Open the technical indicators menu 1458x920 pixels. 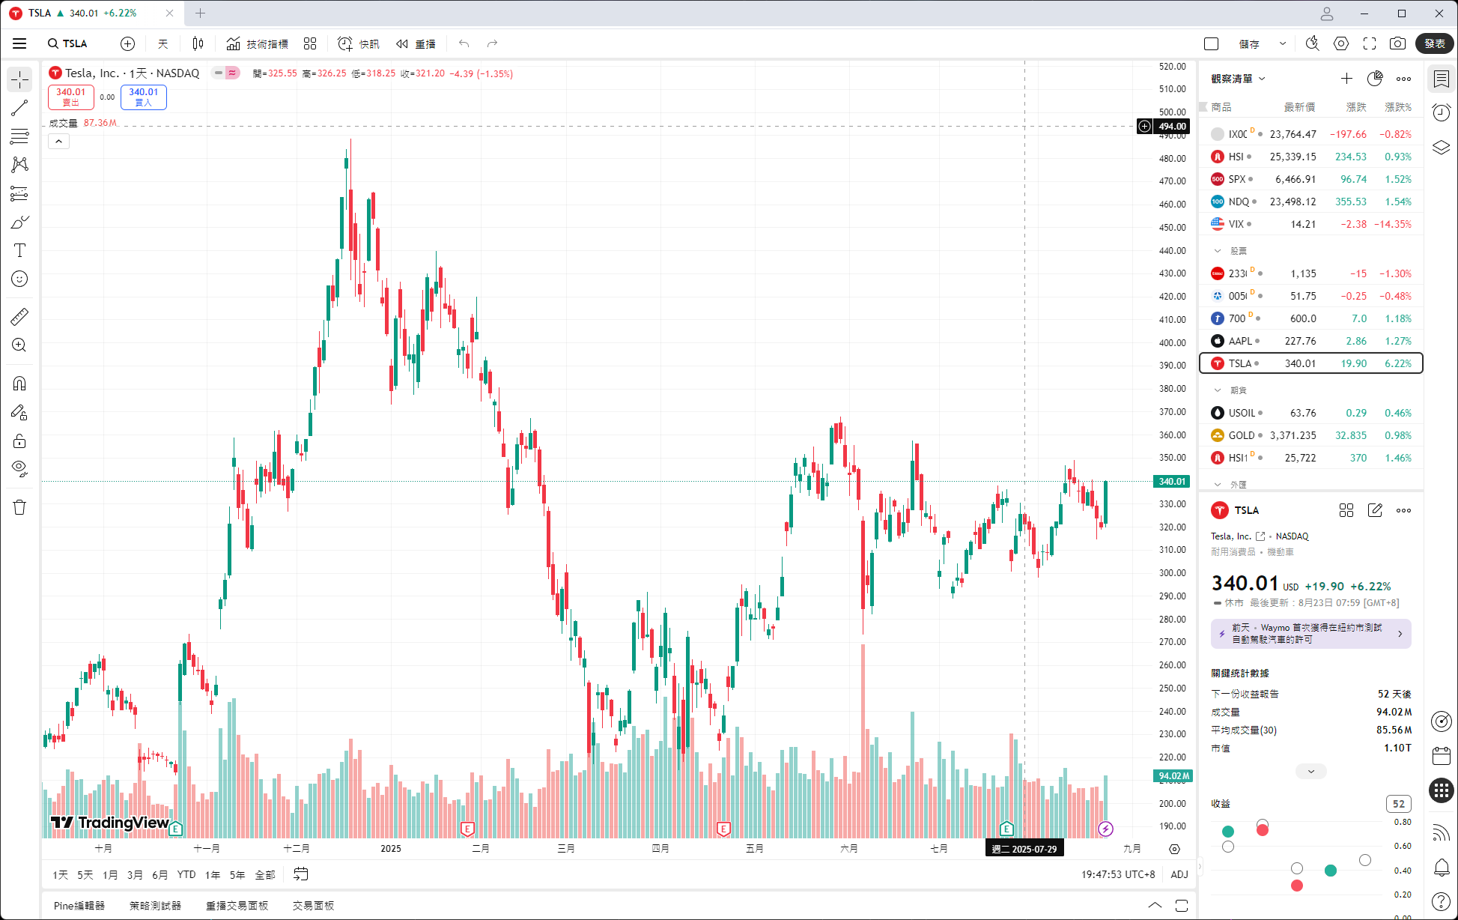pyautogui.click(x=258, y=43)
